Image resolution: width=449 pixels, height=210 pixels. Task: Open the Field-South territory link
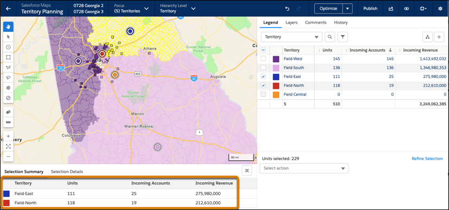coord(294,68)
